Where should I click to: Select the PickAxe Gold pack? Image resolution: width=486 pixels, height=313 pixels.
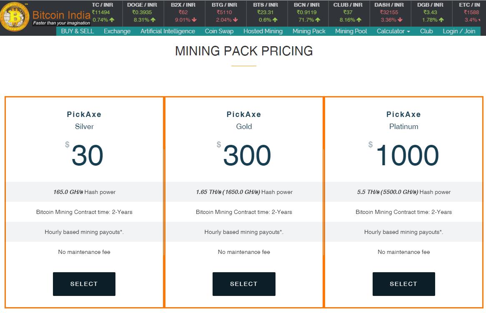point(244,284)
